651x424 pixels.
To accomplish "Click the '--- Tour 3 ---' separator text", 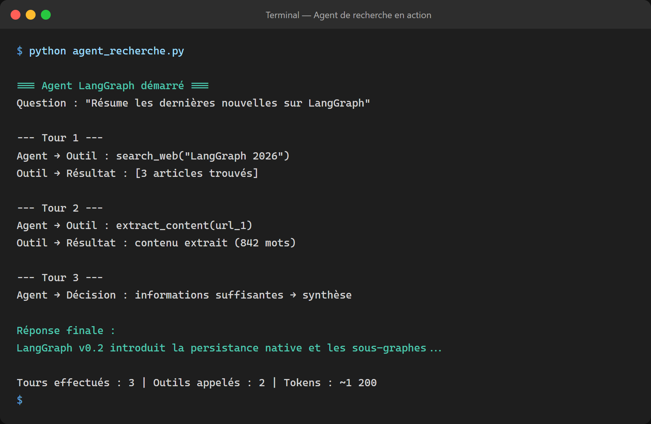I will 60,278.
